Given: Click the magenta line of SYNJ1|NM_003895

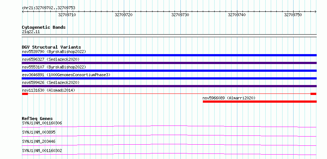Looking at the screenshot, I should (x=169, y=135).
